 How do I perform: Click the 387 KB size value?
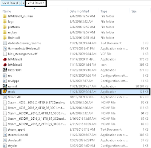pyautogui.click(x=144, y=135)
